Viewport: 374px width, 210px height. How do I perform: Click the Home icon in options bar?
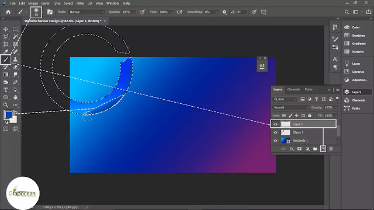click(8, 12)
